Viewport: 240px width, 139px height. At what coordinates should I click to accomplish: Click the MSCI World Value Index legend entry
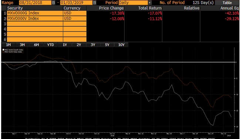coord(13,52)
